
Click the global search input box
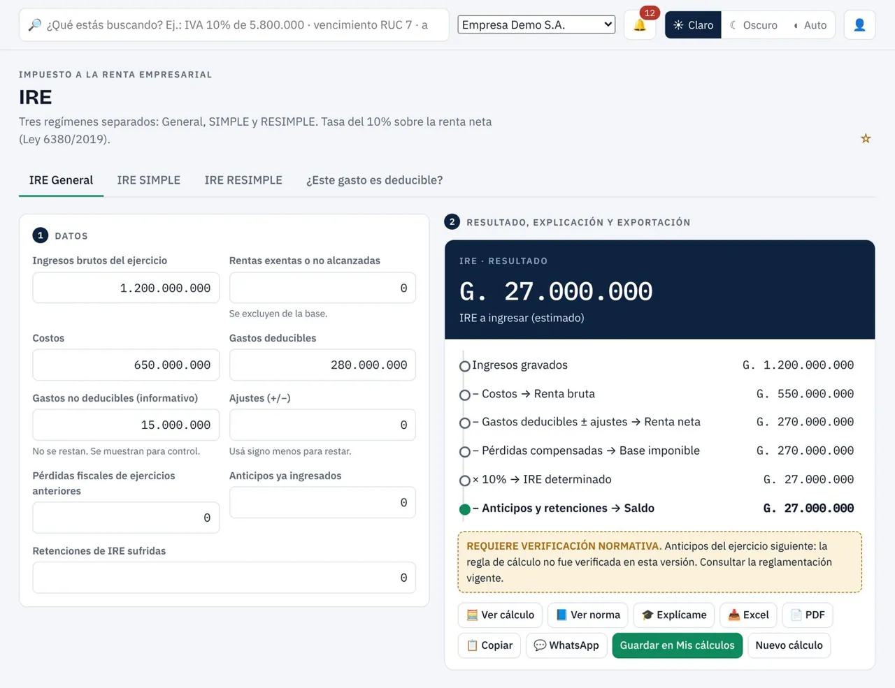point(234,25)
